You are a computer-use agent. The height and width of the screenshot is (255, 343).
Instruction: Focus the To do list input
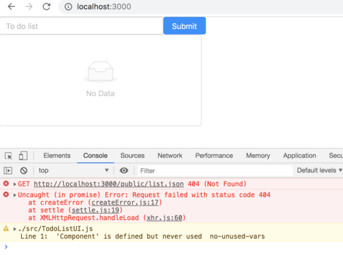point(82,26)
